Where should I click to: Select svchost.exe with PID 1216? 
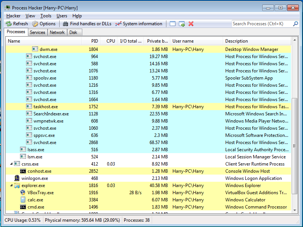148,85
